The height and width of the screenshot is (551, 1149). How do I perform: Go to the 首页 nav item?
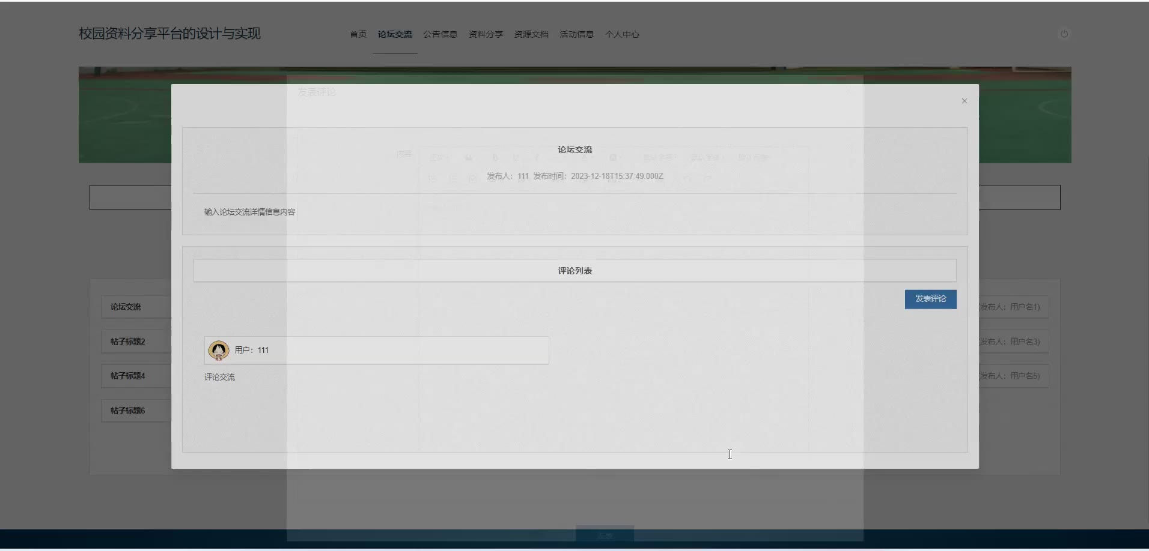tap(358, 34)
